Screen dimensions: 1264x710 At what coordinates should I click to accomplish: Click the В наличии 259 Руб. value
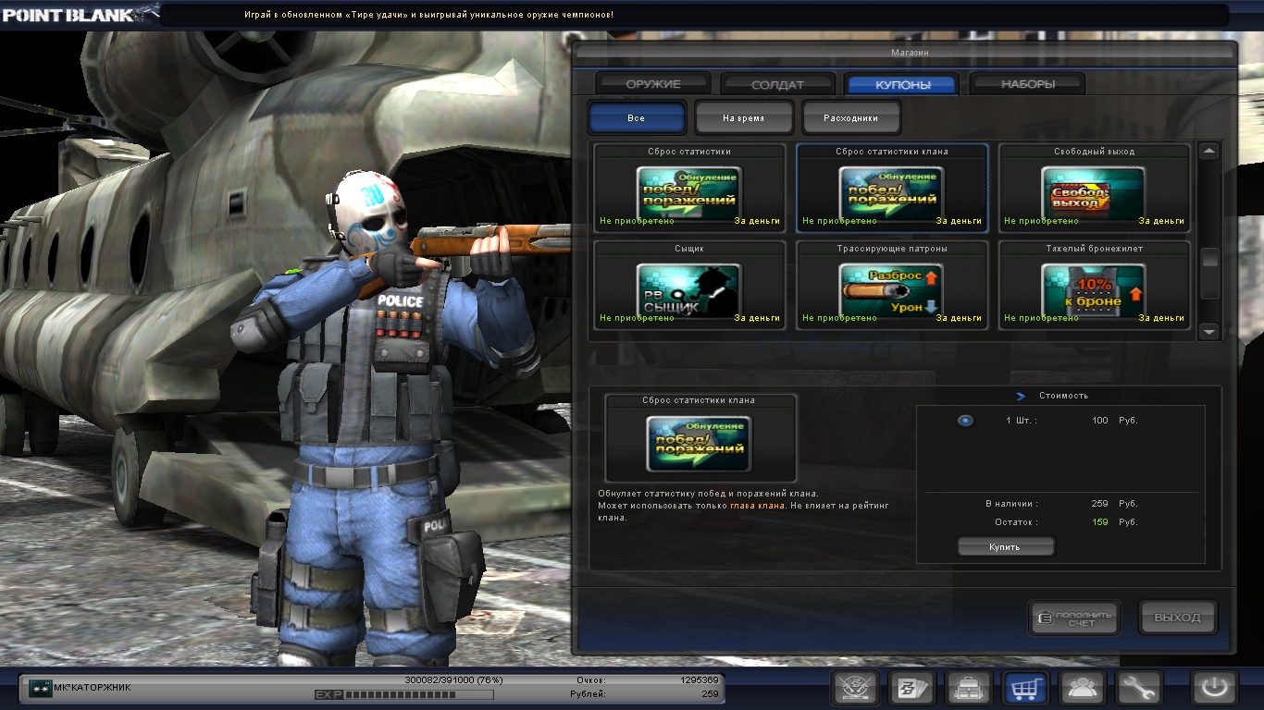(x=1114, y=504)
